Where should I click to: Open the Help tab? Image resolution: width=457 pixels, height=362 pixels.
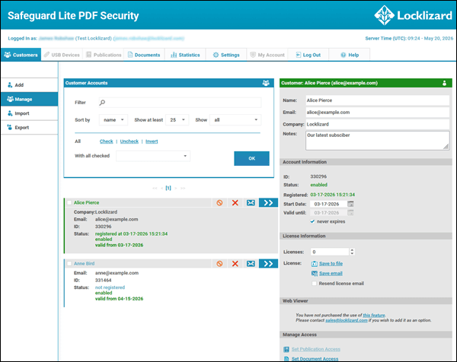350,55
